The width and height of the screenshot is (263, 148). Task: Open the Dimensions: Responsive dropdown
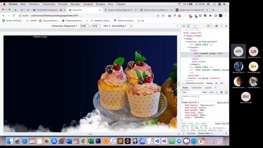[x=65, y=26]
